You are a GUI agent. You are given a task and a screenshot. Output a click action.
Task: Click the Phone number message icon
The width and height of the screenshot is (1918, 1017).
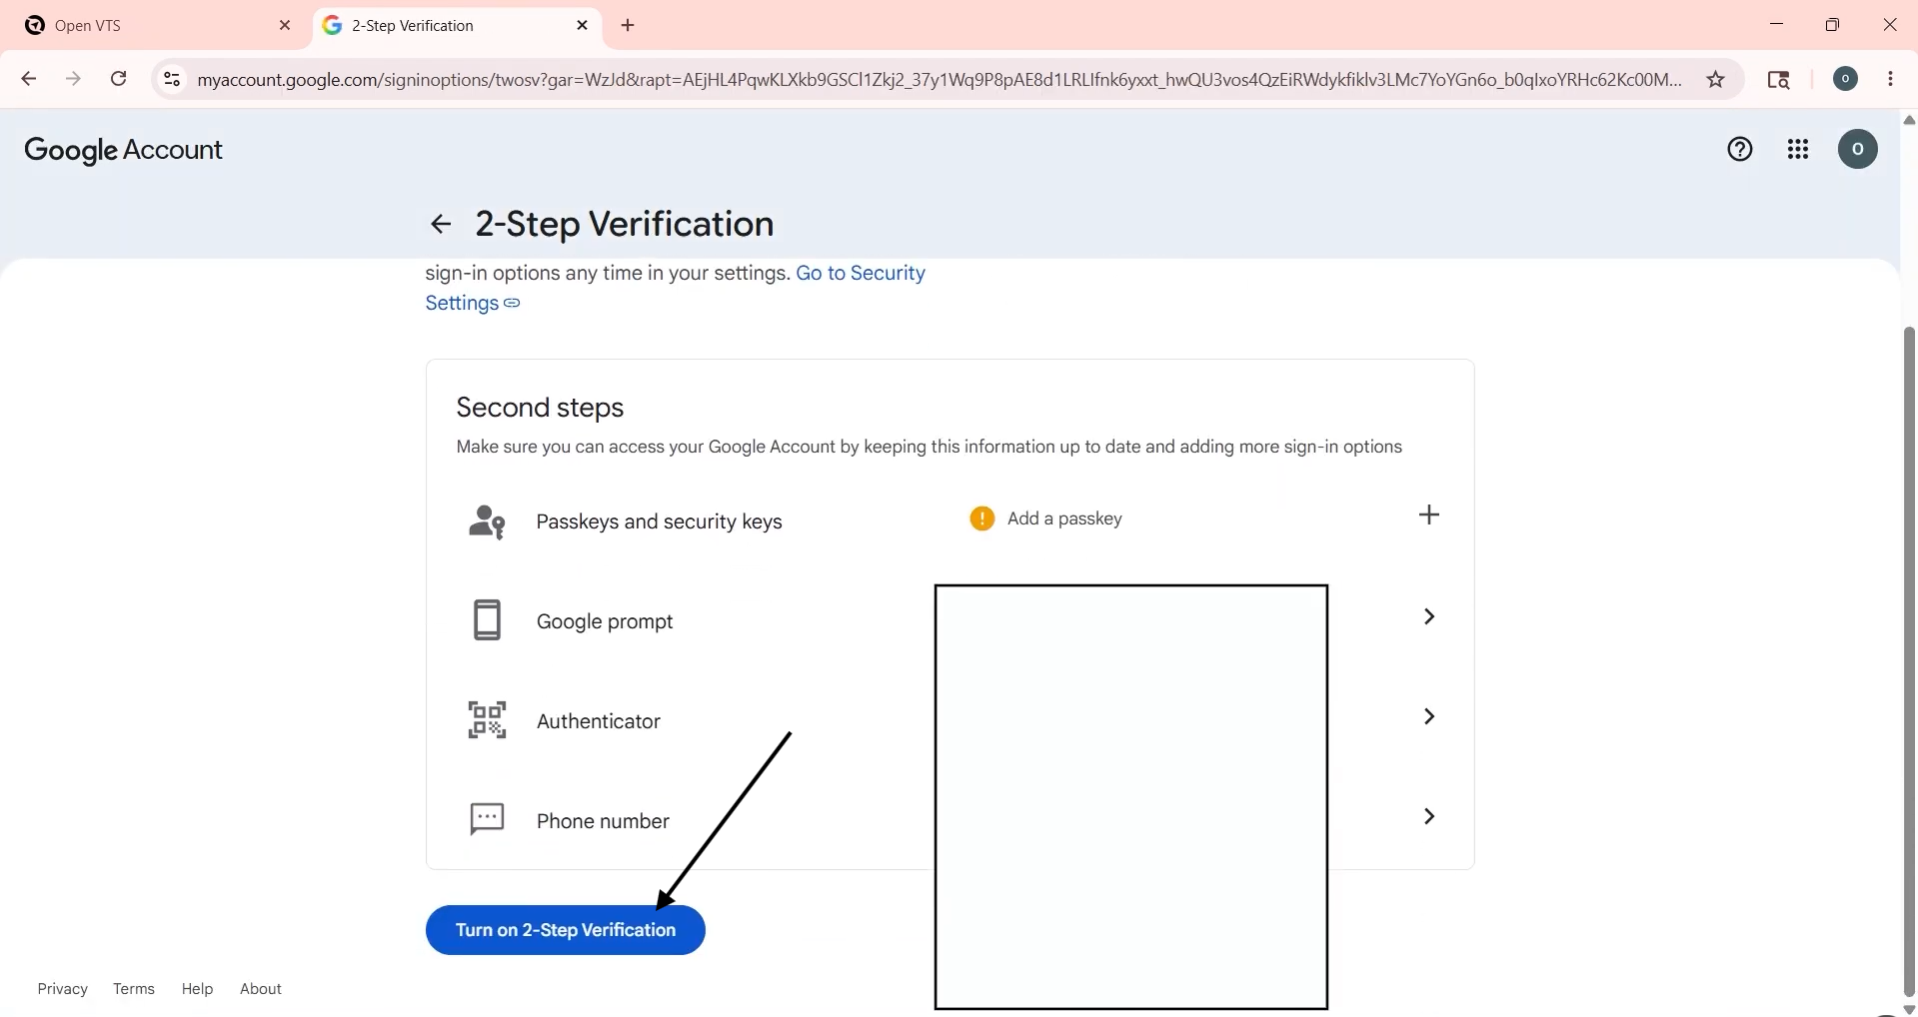tap(488, 820)
